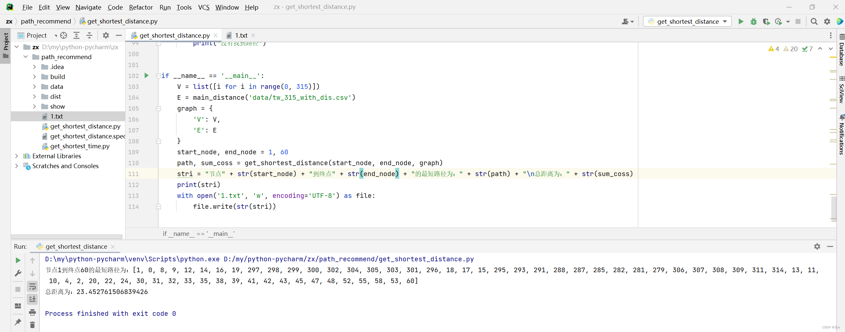Expand the .idea folder
The width and height of the screenshot is (845, 332).
34,67
